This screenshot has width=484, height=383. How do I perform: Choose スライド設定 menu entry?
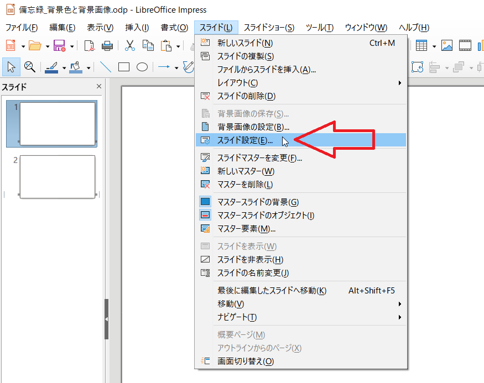(301, 140)
